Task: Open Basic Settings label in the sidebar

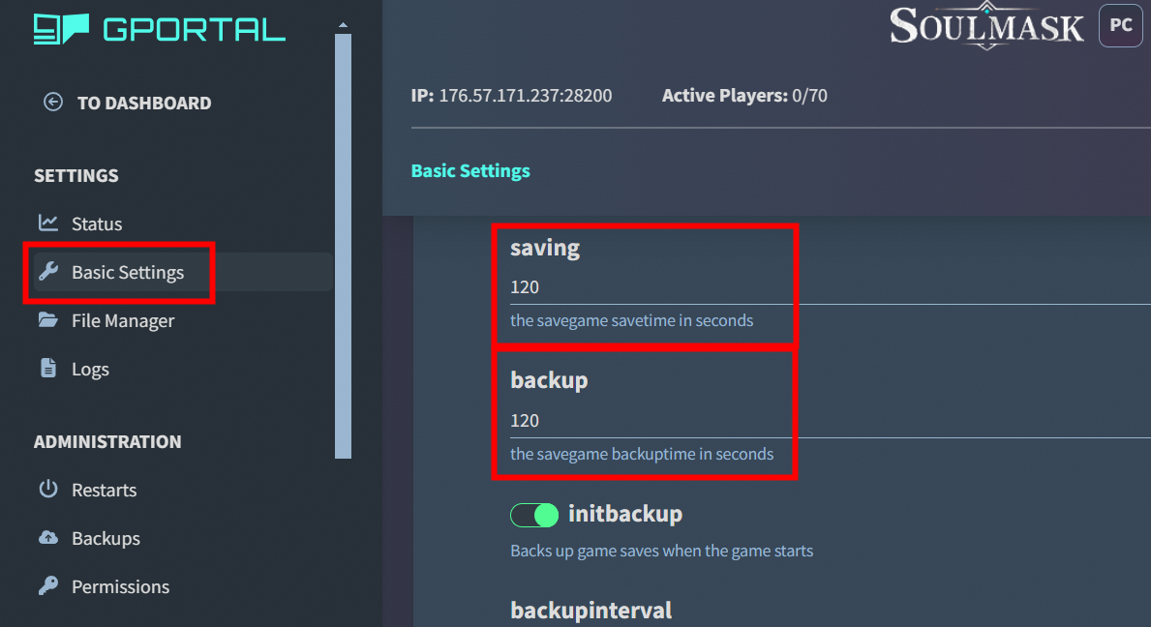Action: 128,273
